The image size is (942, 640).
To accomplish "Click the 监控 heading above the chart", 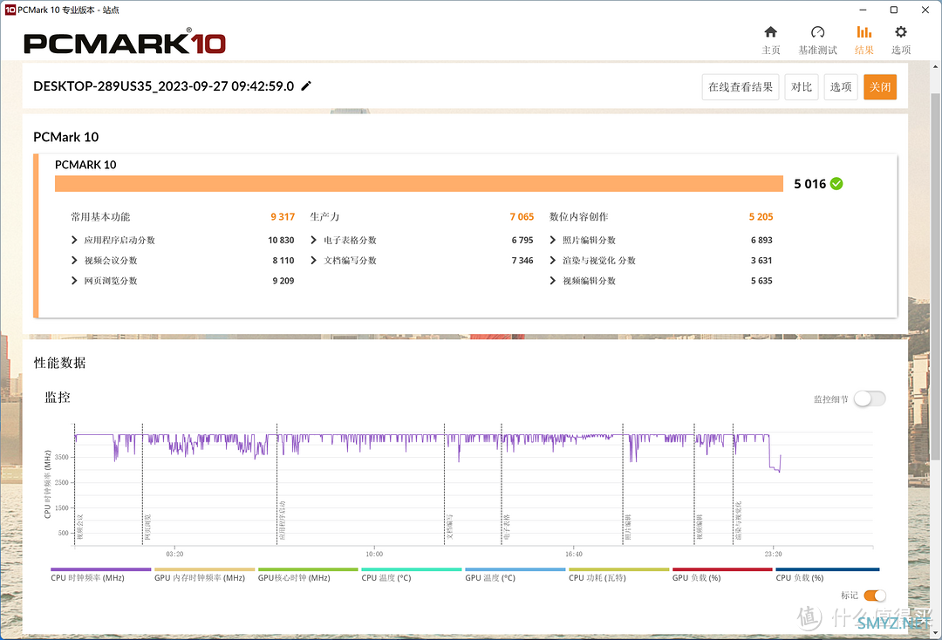I will pyautogui.click(x=58, y=397).
